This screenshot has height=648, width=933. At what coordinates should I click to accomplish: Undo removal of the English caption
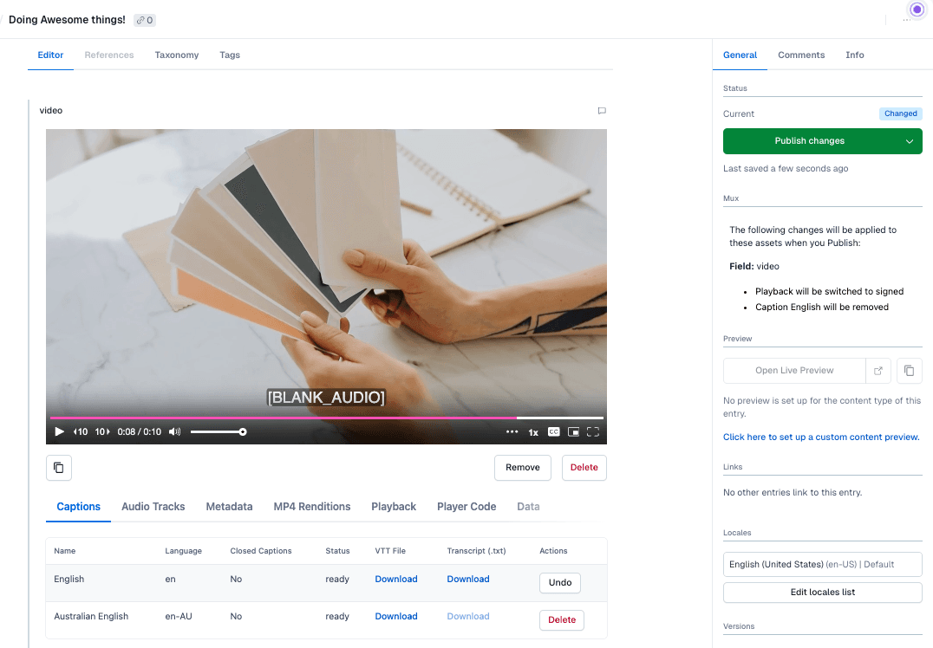(560, 583)
